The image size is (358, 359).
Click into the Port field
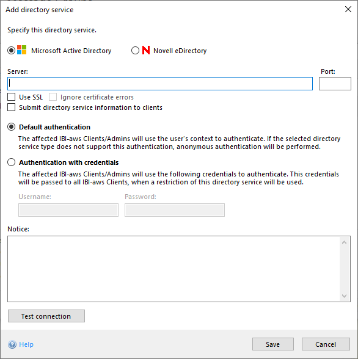pyautogui.click(x=335, y=84)
